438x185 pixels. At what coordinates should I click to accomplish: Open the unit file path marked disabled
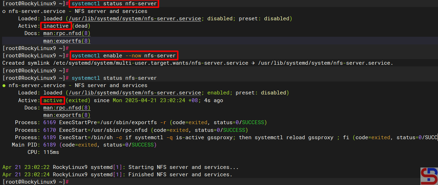coord(135,19)
